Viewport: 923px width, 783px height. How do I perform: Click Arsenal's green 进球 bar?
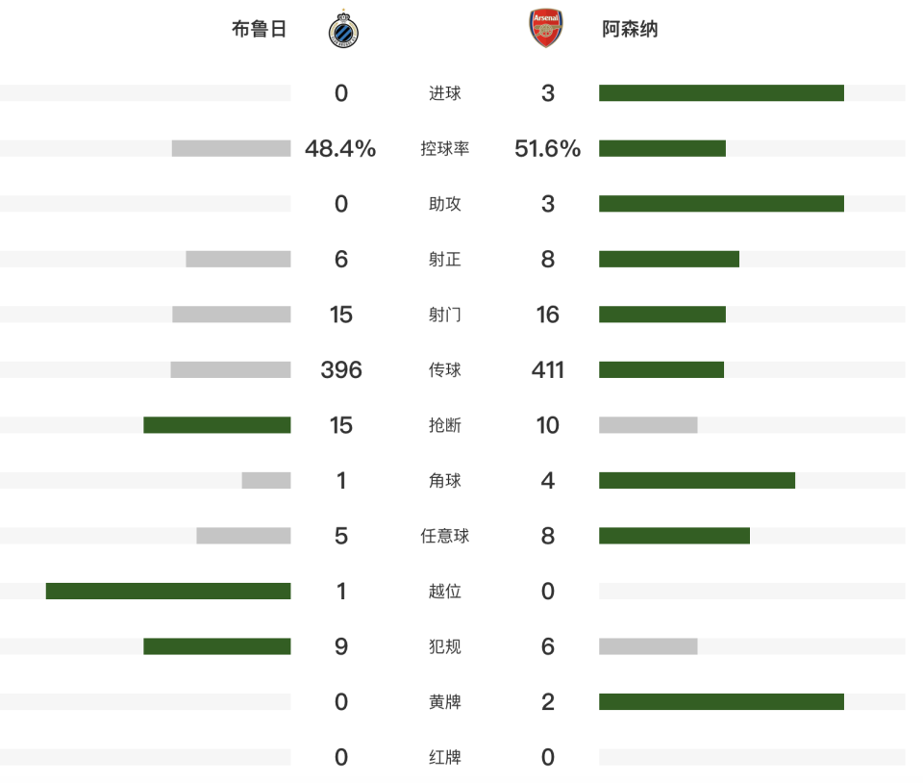point(721,93)
